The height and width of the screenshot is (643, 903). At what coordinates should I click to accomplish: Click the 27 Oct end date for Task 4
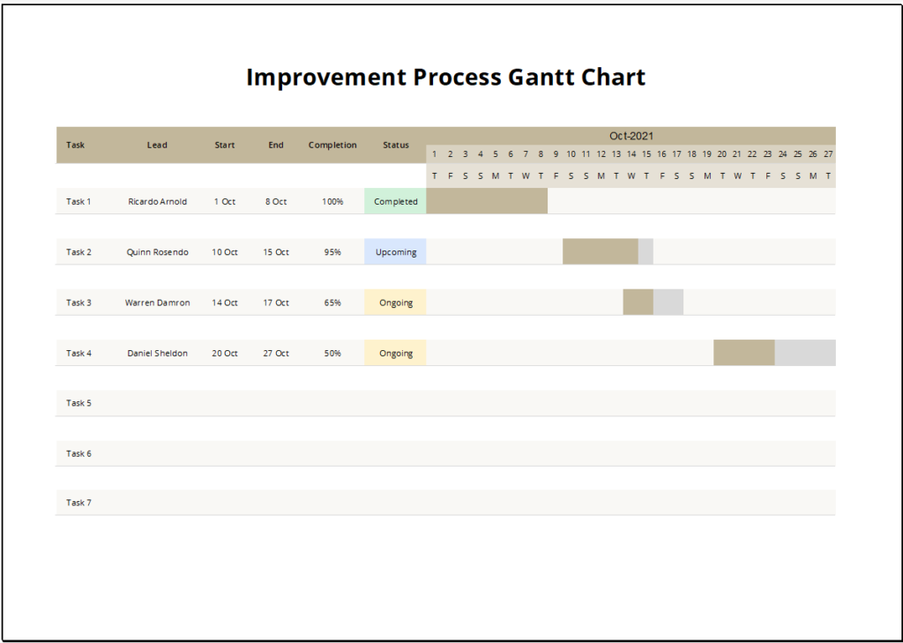(x=275, y=353)
